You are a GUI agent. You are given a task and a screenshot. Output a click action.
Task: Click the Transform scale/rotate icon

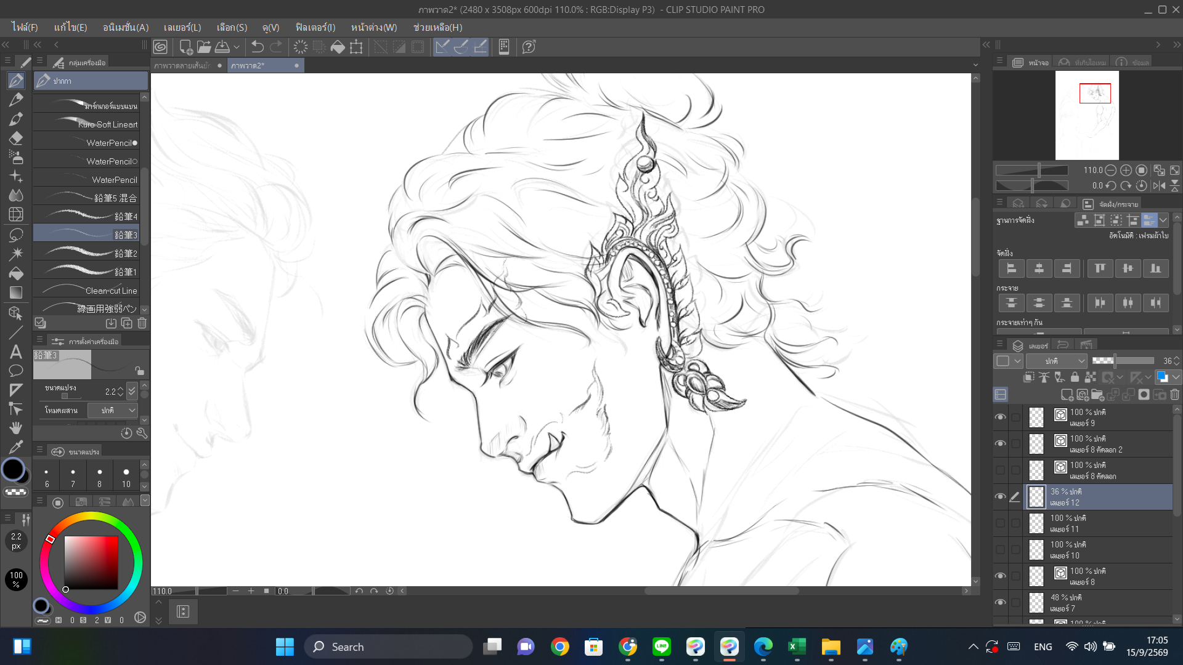(356, 47)
